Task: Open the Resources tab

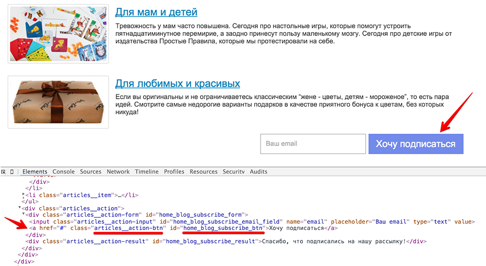Action: coord(204,172)
